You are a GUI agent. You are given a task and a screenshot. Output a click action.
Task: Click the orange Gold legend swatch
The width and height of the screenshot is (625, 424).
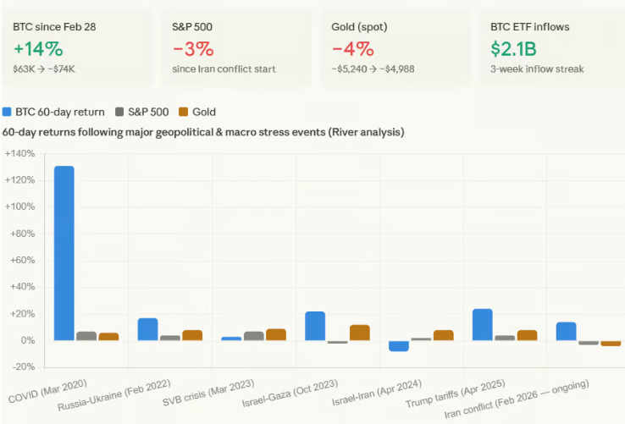(x=184, y=112)
